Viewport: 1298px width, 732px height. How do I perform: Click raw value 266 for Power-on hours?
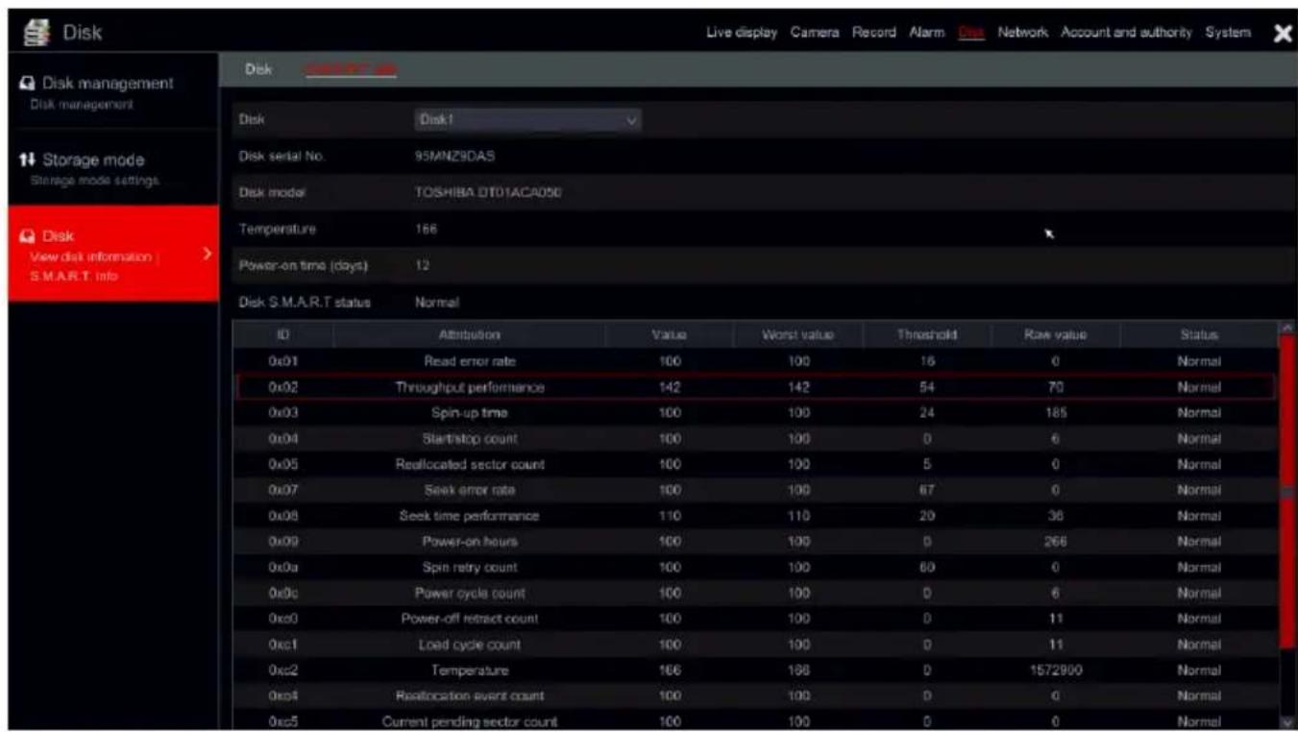[x=1055, y=542]
